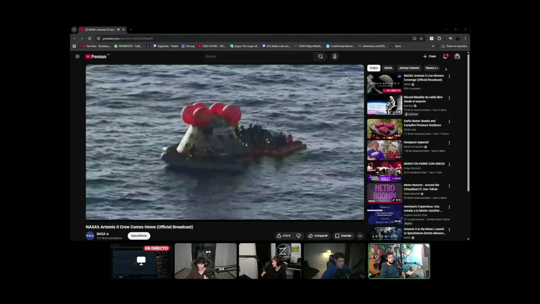Select the Todos filter chip

tap(374, 68)
